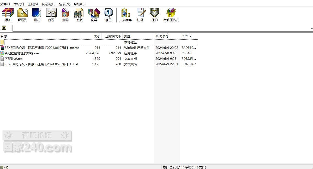Open the 文件(F) menu
The height and width of the screenshot is (169, 313).
point(5,4)
